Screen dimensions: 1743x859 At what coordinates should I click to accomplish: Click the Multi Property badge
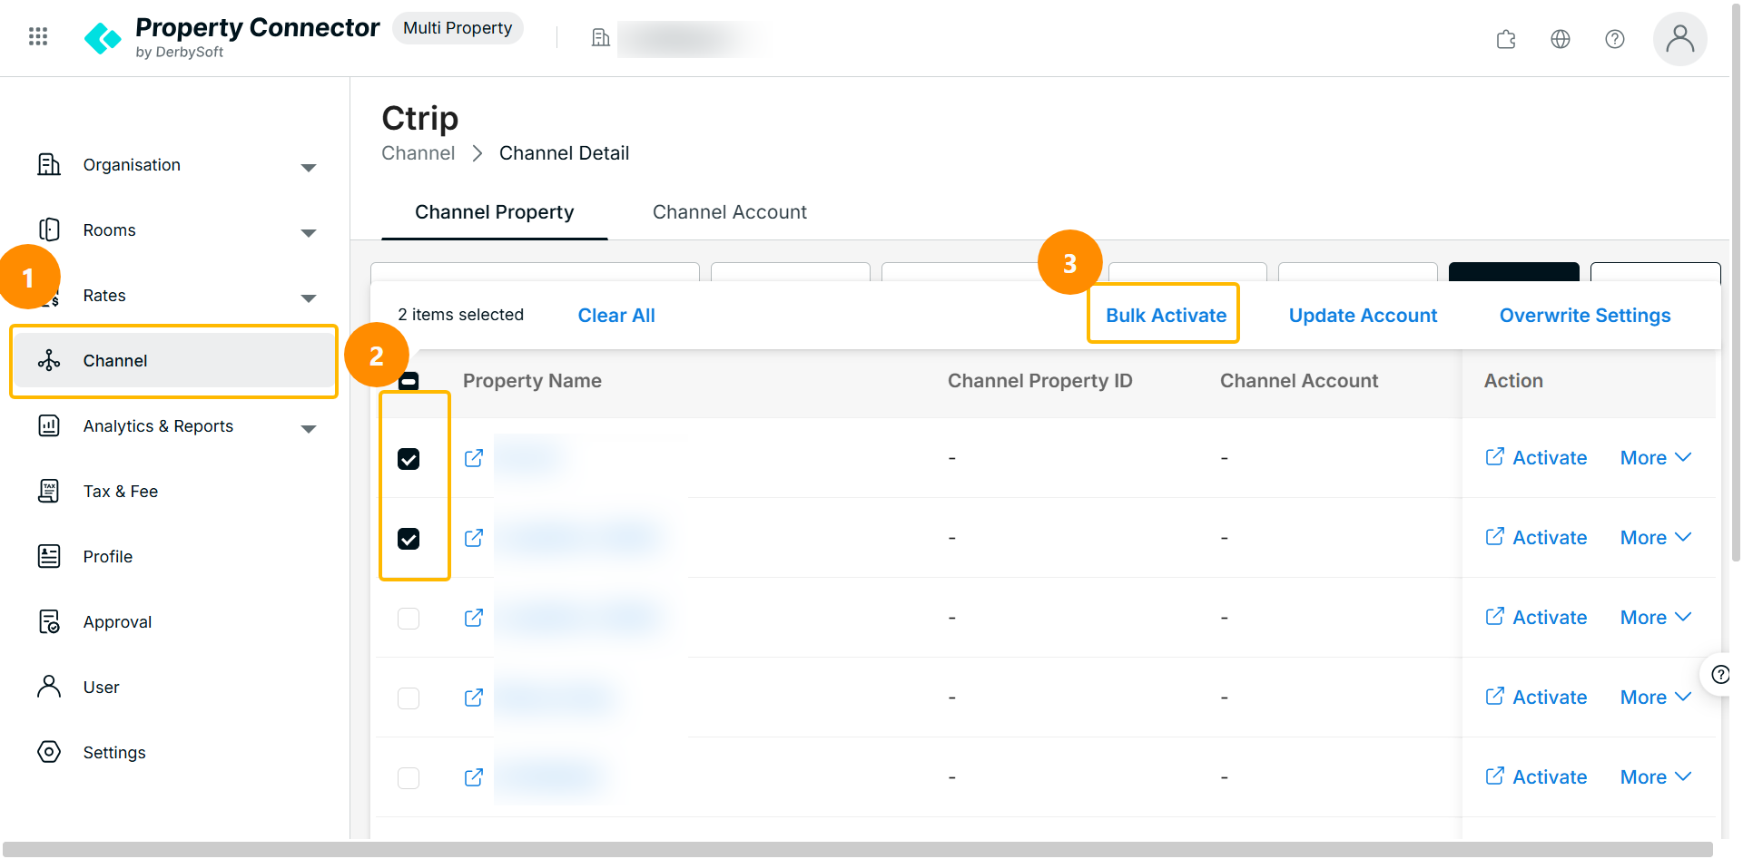[x=458, y=28]
